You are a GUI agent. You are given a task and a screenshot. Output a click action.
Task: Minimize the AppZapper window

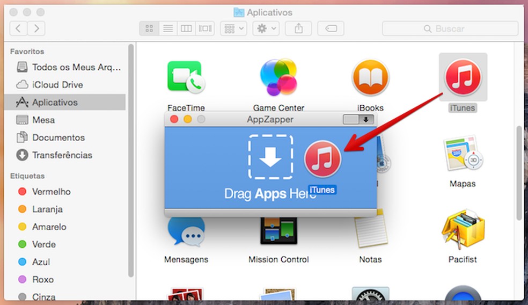point(188,119)
